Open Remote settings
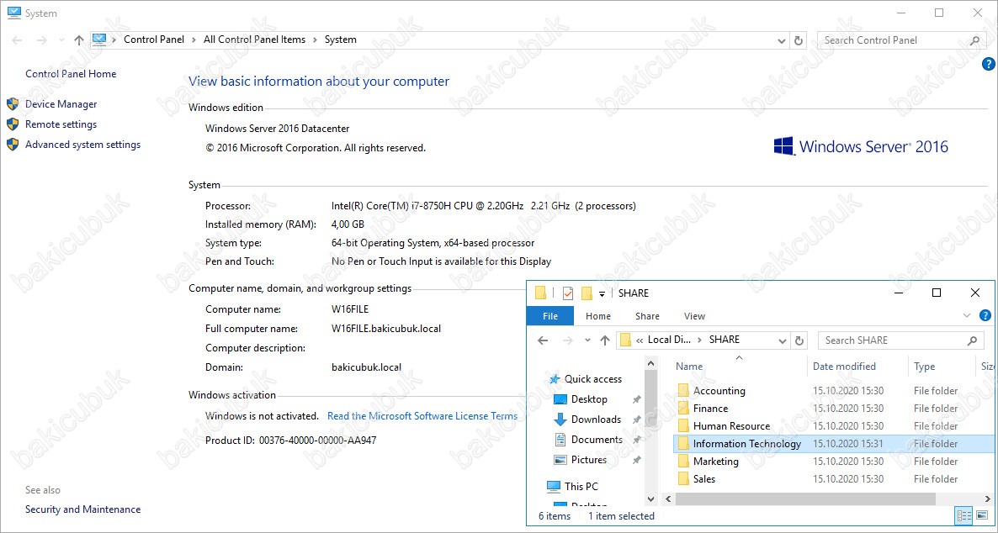Viewport: 998px width, 533px height. [61, 124]
